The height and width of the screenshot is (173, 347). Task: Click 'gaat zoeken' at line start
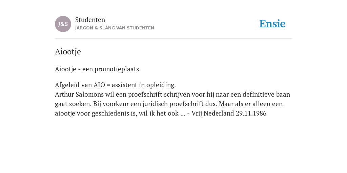[73, 104]
